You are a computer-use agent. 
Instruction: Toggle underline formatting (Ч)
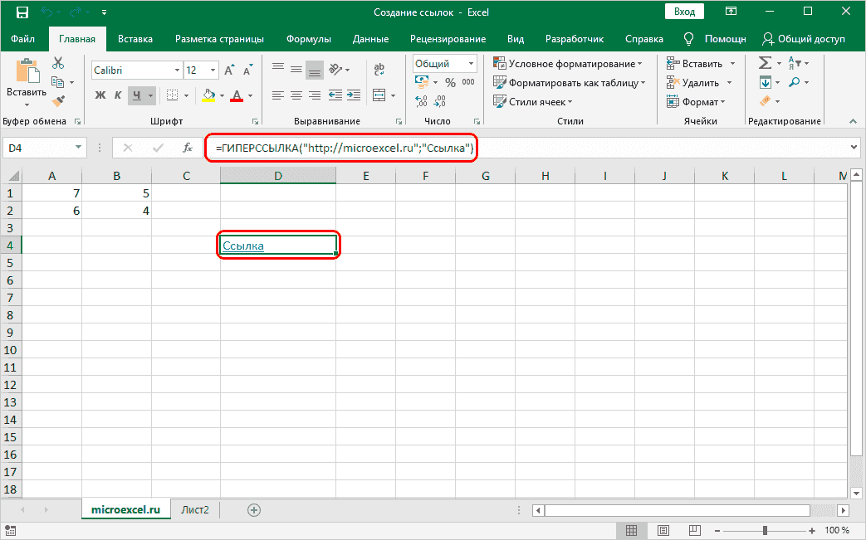click(x=137, y=95)
